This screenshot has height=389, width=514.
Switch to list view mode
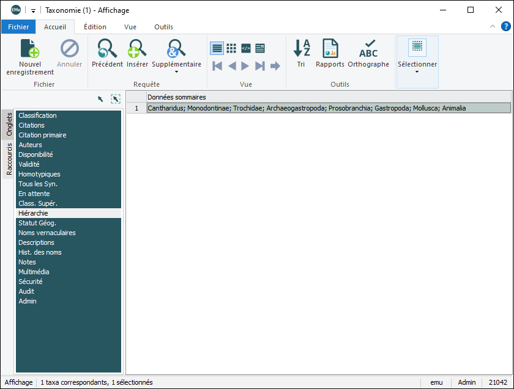(x=217, y=48)
